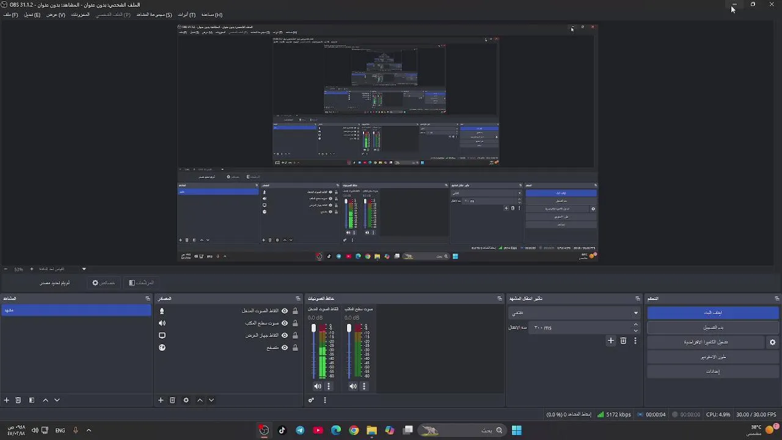Open the File (F) menu

click(x=10, y=15)
